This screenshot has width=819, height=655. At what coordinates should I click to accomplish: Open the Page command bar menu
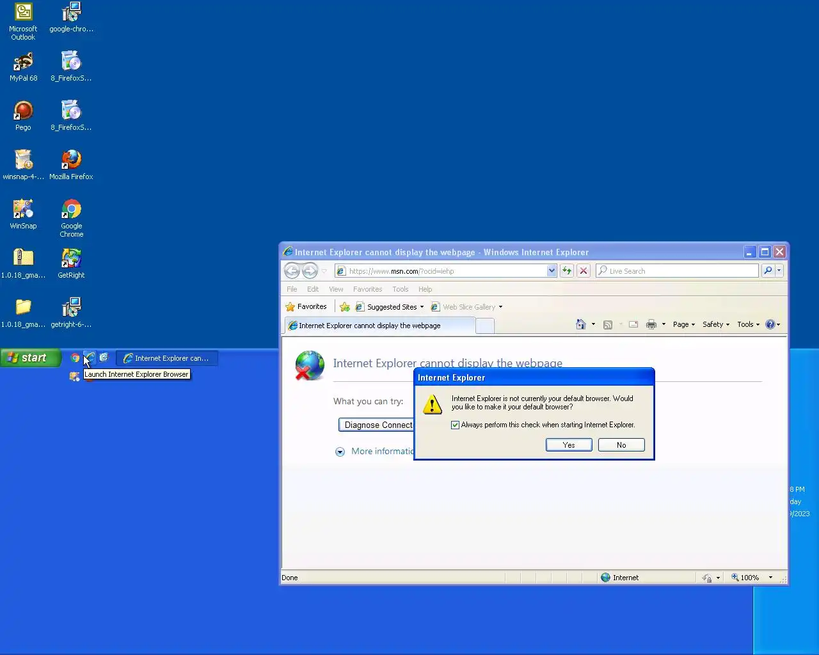(683, 324)
